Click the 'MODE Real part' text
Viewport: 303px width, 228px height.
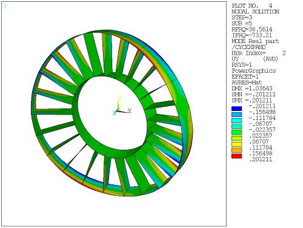pos(255,41)
